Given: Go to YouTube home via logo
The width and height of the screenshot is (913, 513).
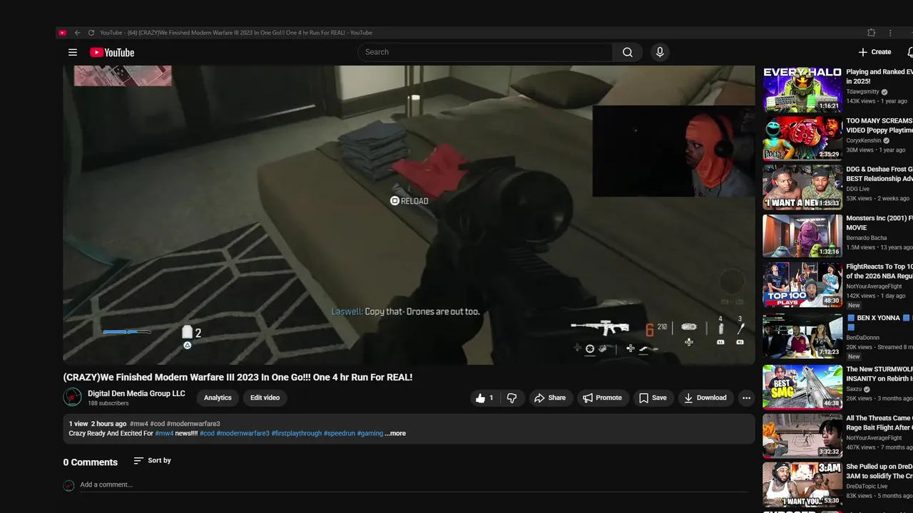Looking at the screenshot, I should click(112, 52).
